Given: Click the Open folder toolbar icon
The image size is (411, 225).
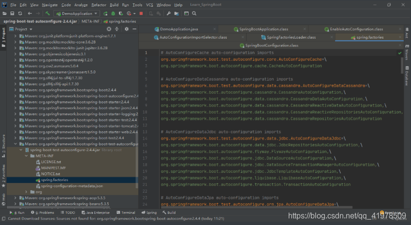Looking at the screenshot, I should pos(4,14).
